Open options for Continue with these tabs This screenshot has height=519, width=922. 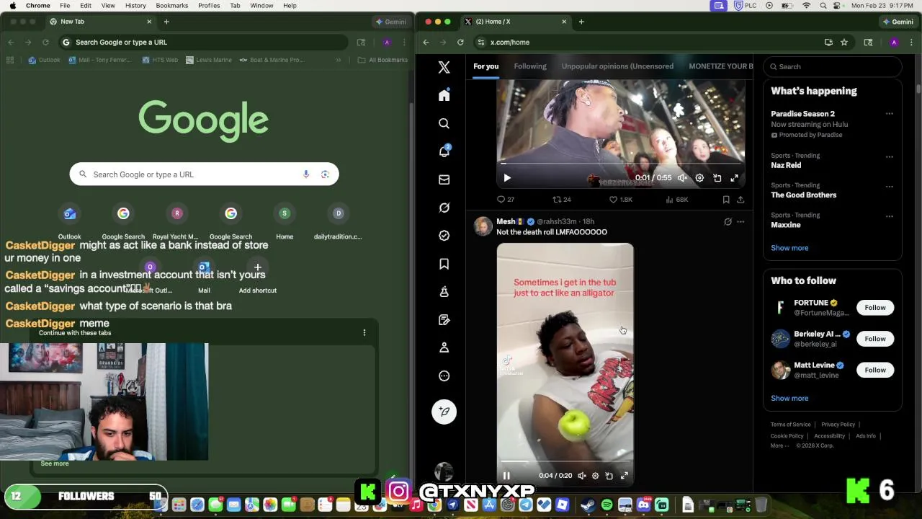[364, 332]
